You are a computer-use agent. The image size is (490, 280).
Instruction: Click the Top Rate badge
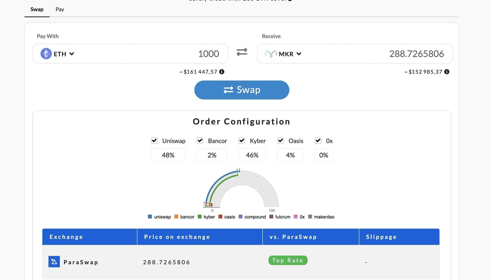pos(288,260)
